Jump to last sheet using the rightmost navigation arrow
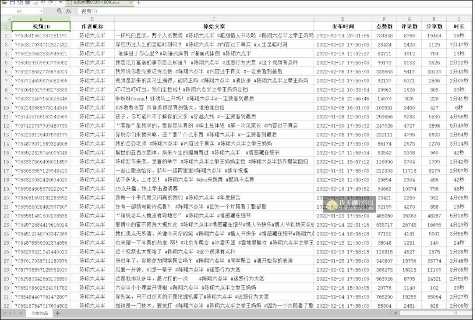473x320 pixels. [21, 314]
